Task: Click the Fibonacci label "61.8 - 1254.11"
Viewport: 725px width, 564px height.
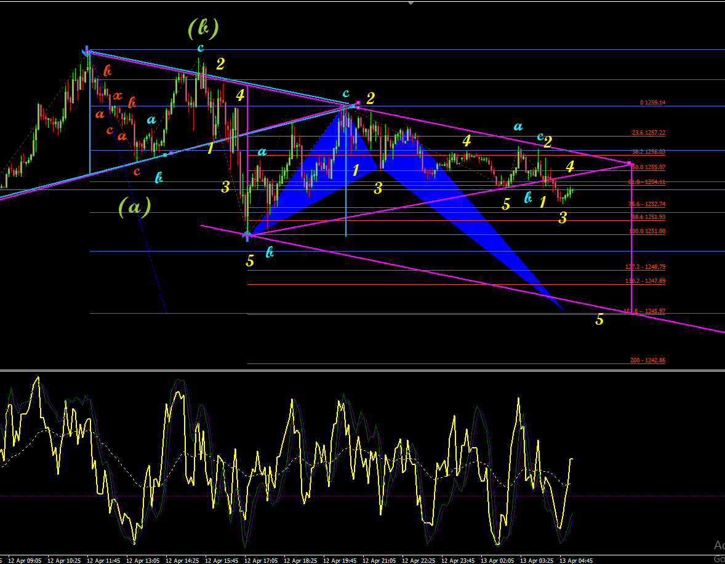Action: (x=647, y=182)
